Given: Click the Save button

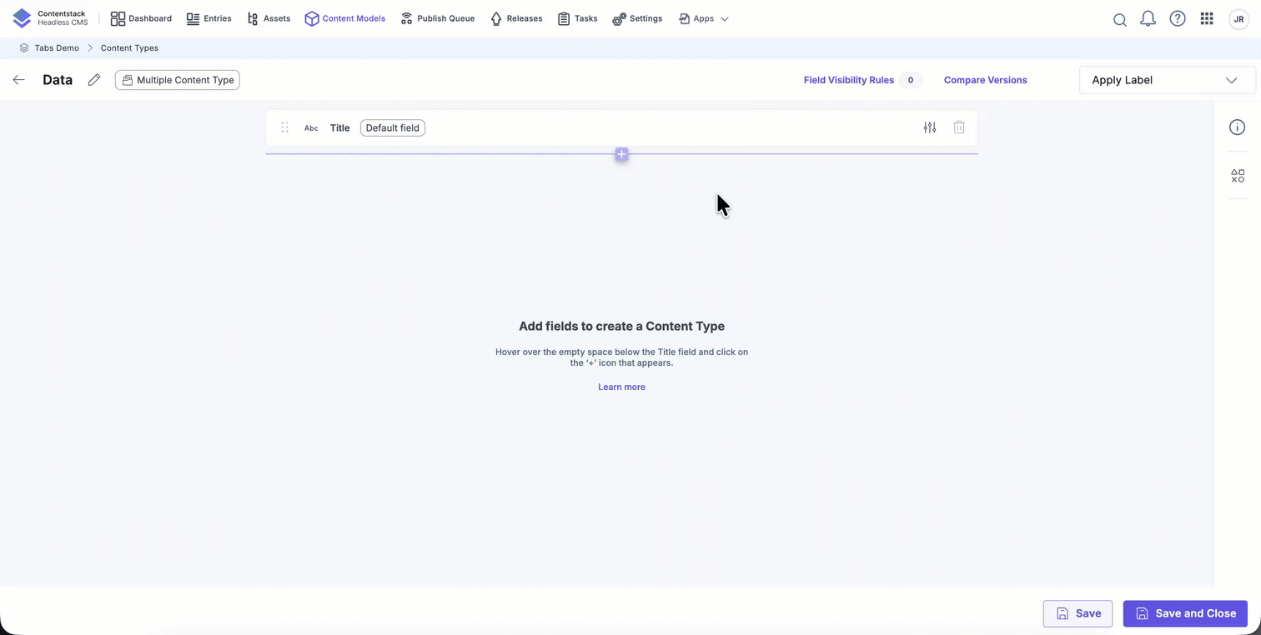Looking at the screenshot, I should point(1078,613).
